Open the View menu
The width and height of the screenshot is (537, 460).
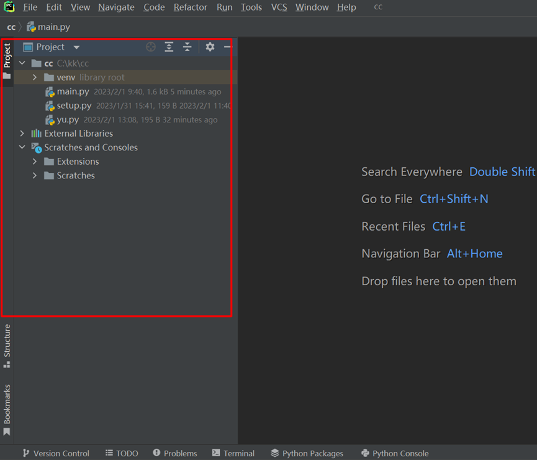coord(80,7)
